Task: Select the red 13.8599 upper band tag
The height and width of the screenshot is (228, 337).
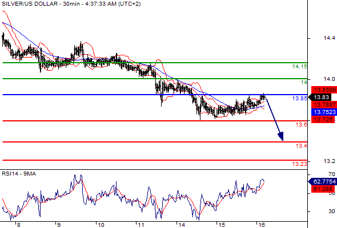Action: click(324, 89)
